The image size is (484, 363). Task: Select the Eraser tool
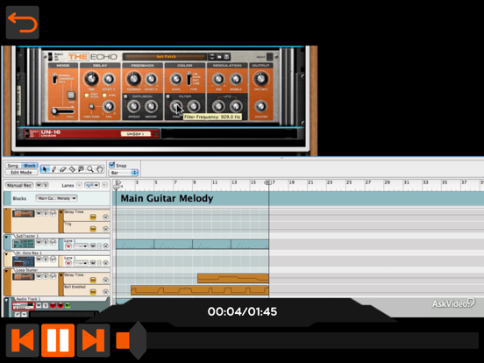click(63, 169)
